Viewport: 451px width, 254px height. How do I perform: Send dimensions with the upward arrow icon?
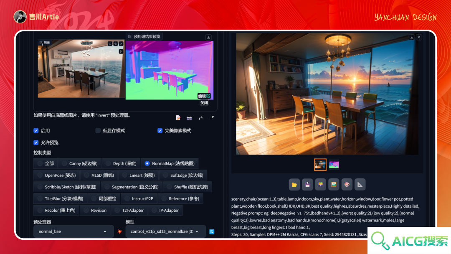click(x=212, y=117)
